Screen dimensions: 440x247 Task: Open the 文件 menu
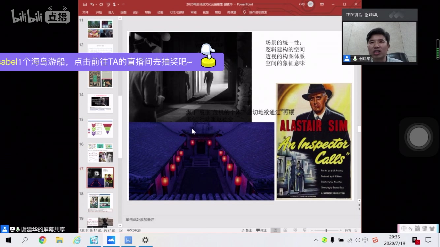(x=85, y=12)
